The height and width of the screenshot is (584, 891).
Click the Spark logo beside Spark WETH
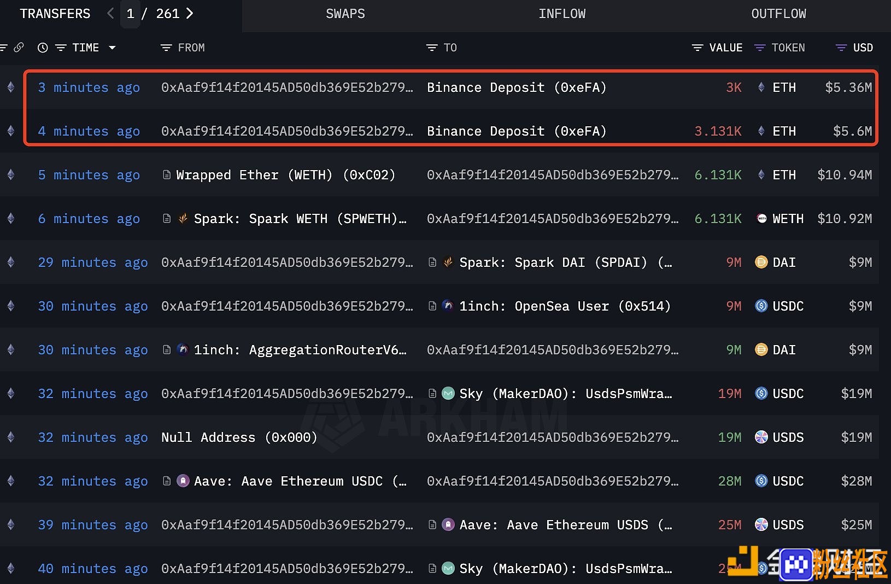click(184, 218)
